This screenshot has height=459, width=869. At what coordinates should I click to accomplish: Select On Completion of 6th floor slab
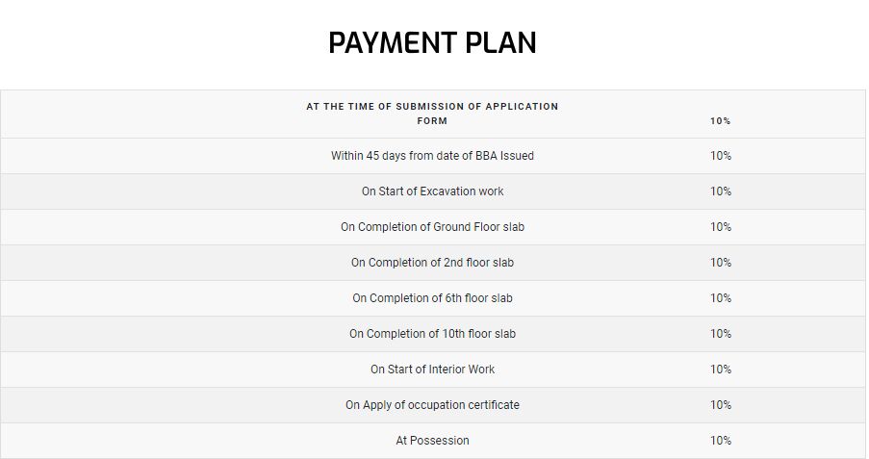[x=432, y=297]
